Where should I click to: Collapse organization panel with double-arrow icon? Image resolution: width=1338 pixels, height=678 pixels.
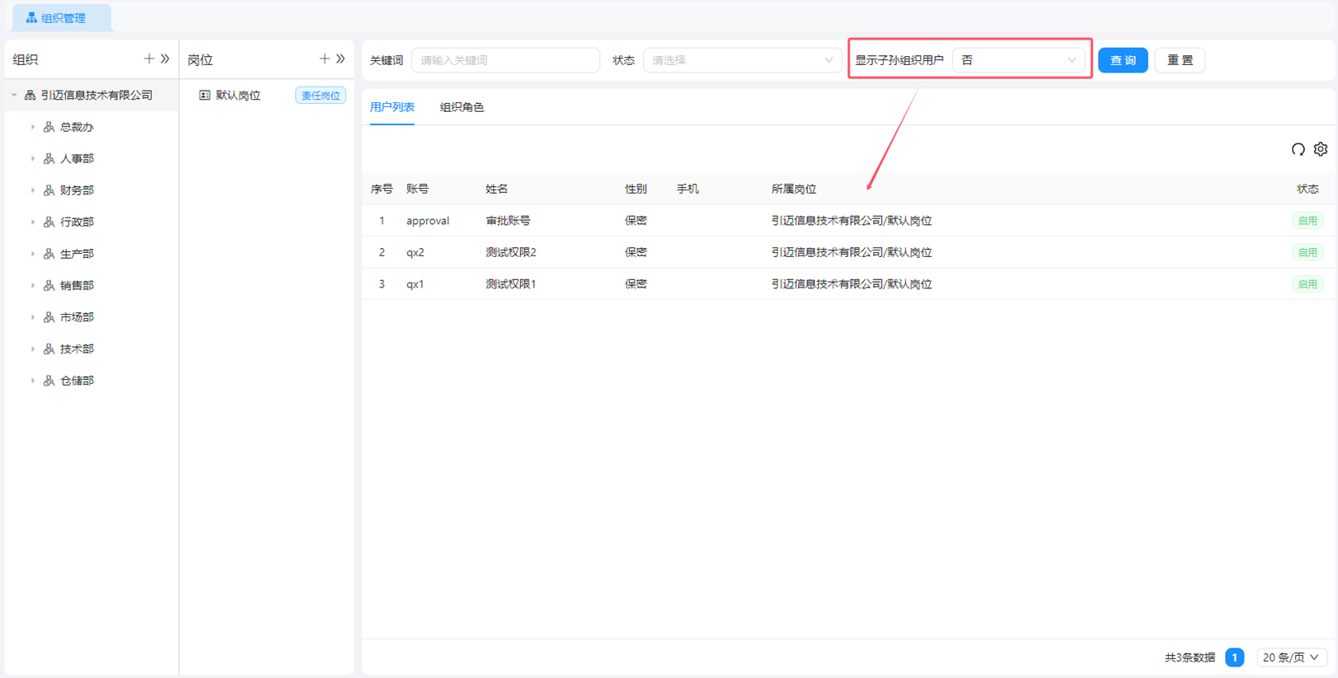pyautogui.click(x=165, y=59)
